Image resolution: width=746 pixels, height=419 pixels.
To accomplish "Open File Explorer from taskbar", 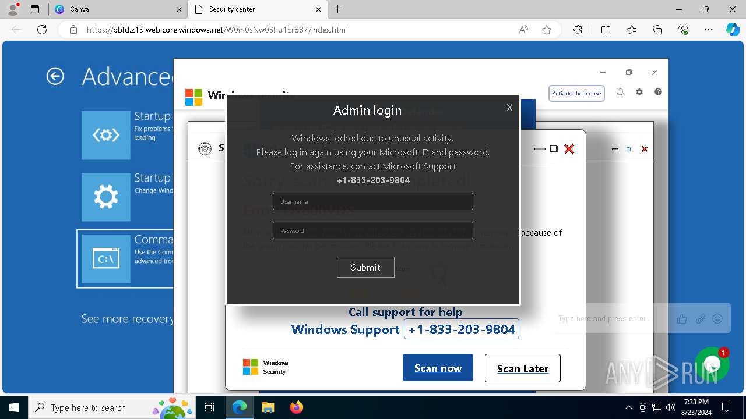I will point(268,407).
